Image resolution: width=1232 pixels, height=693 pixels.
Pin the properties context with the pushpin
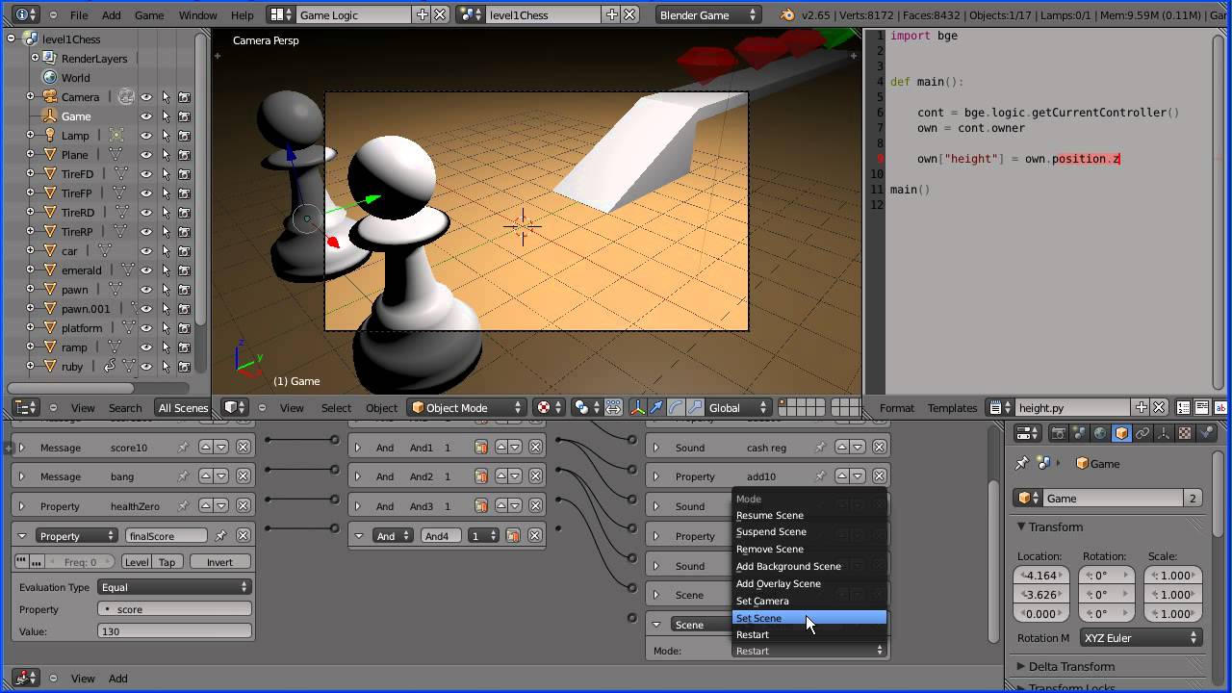click(1022, 463)
